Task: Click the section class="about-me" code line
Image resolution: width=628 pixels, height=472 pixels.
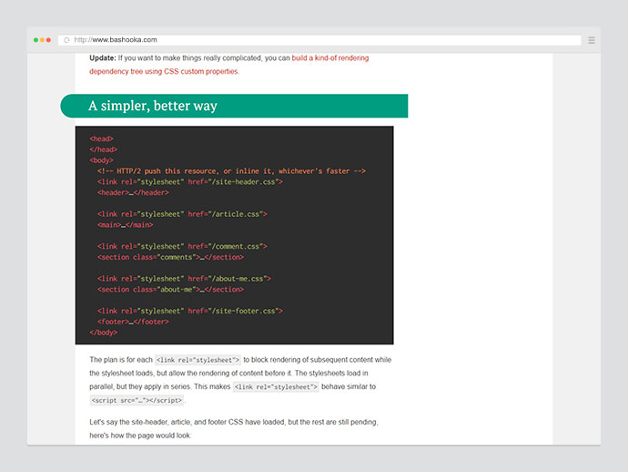Action: point(170,290)
